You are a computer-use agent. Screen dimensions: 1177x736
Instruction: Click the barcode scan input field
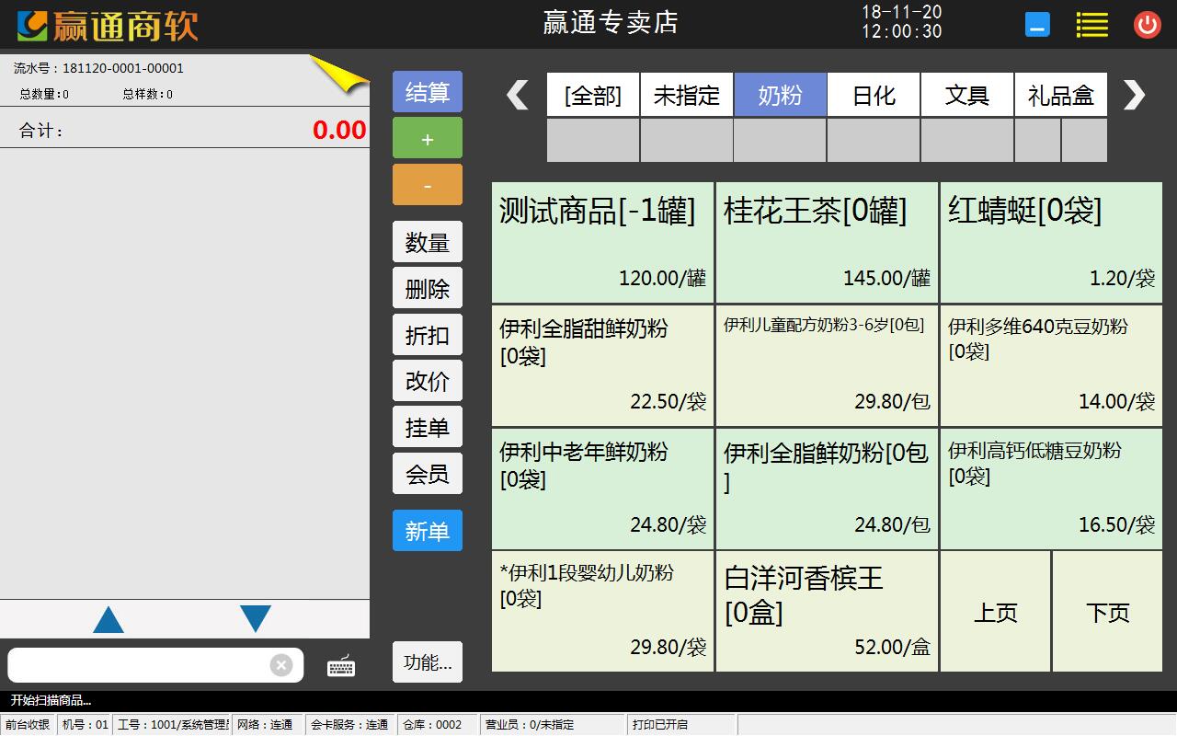138,665
